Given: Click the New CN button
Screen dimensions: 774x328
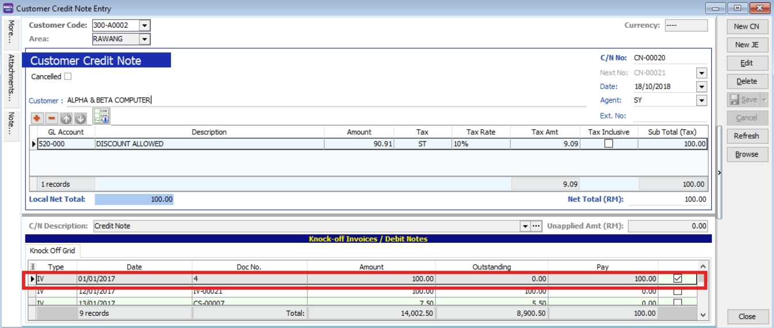Looking at the screenshot, I should pyautogui.click(x=746, y=26).
